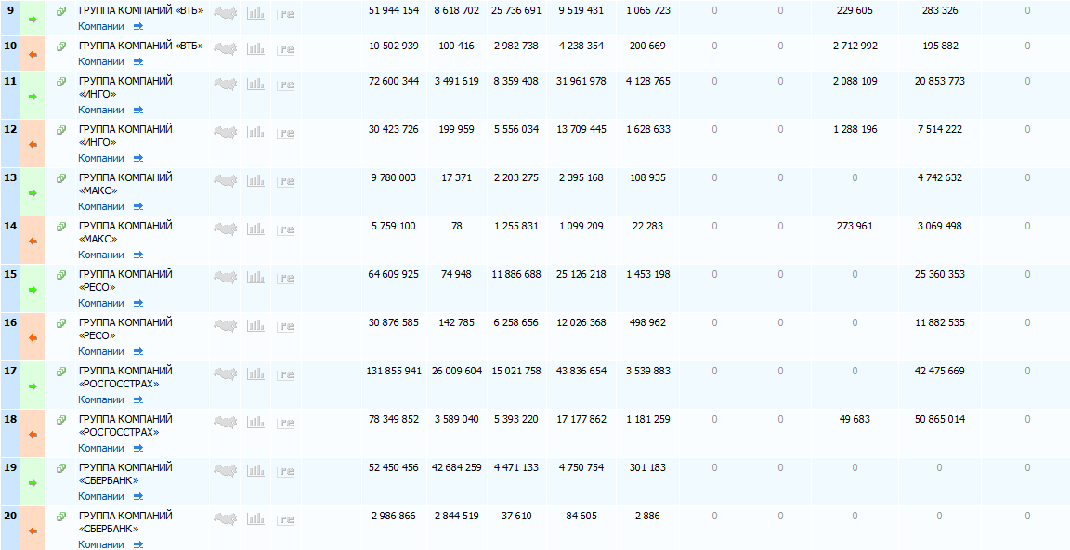Open the Компании link in row 14

(x=101, y=255)
